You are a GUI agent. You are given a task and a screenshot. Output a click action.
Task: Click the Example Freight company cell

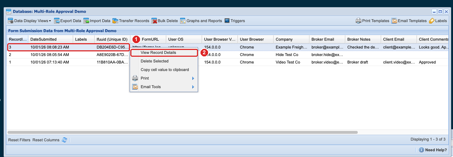coord(291,47)
